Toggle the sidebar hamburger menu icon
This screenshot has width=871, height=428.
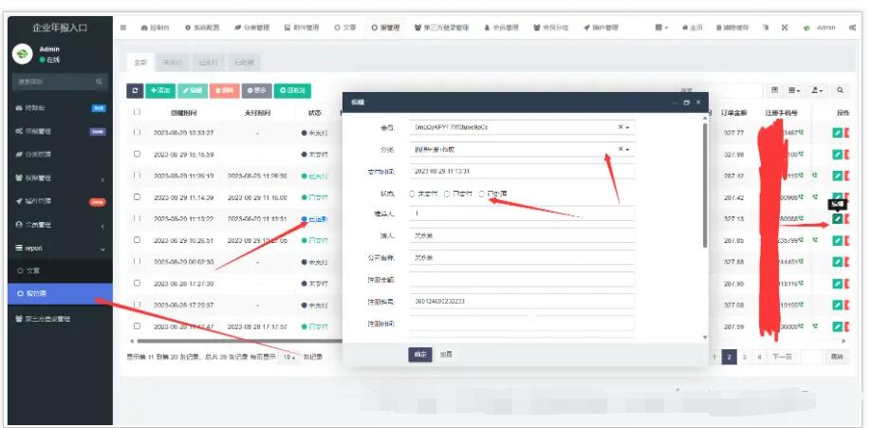pyautogui.click(x=123, y=28)
